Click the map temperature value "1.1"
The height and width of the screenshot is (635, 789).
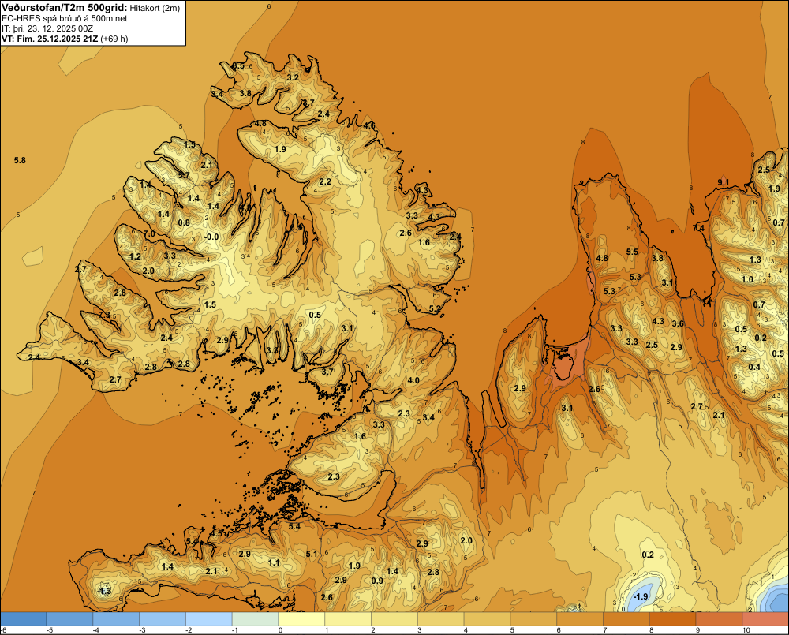pyautogui.click(x=274, y=562)
